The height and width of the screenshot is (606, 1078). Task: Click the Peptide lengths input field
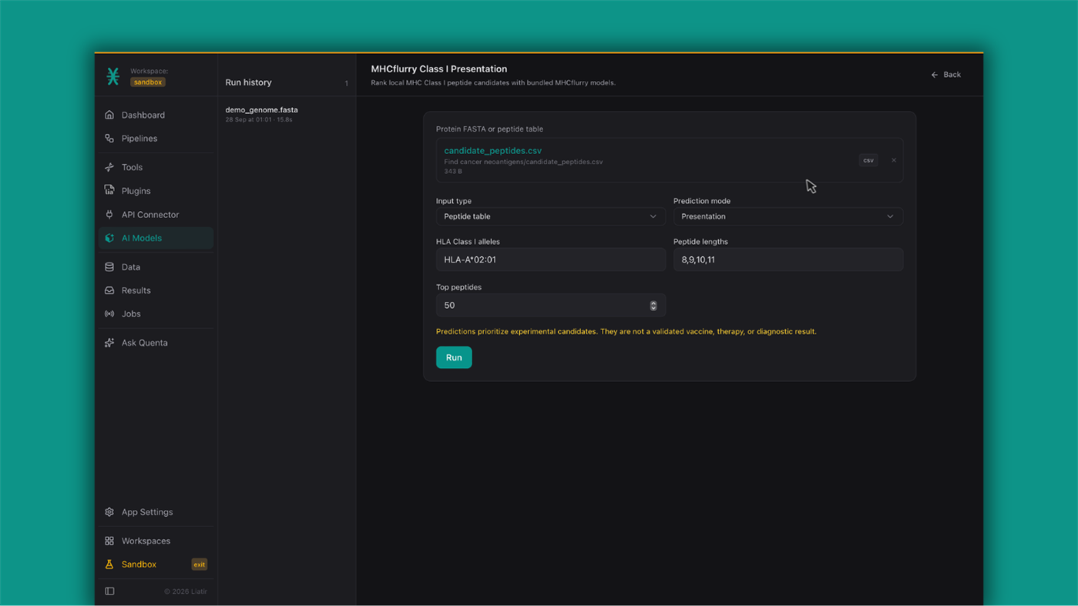pyautogui.click(x=788, y=259)
